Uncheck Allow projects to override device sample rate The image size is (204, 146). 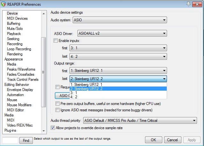click(x=53, y=128)
